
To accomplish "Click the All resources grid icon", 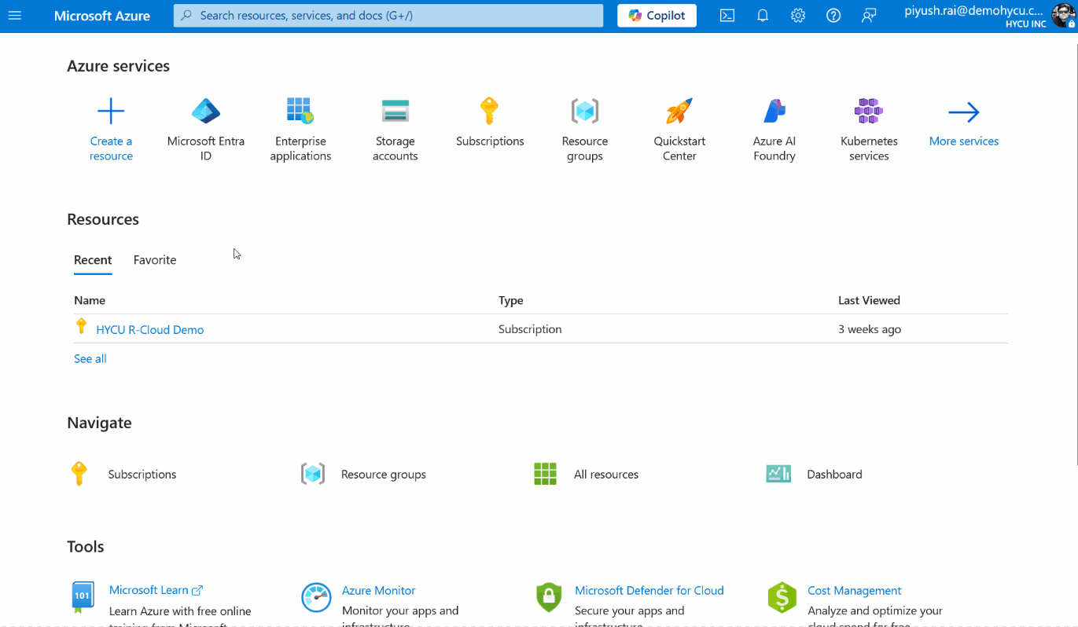I will click(x=545, y=474).
